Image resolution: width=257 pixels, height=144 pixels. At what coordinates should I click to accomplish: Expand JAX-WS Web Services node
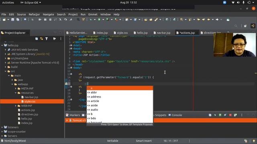click(5, 50)
